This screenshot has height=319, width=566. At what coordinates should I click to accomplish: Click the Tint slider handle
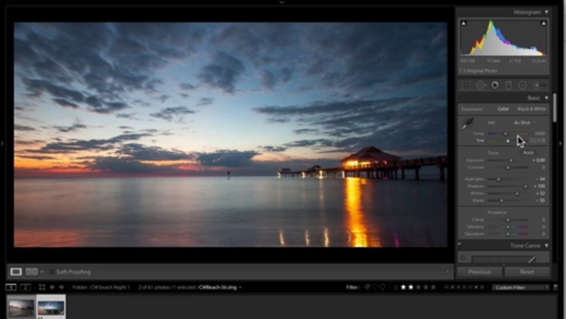(508, 141)
